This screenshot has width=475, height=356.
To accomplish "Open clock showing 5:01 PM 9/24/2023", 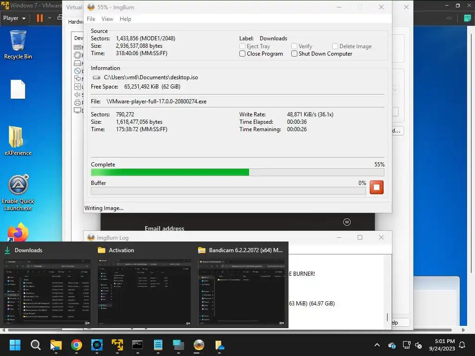I will pos(442,345).
